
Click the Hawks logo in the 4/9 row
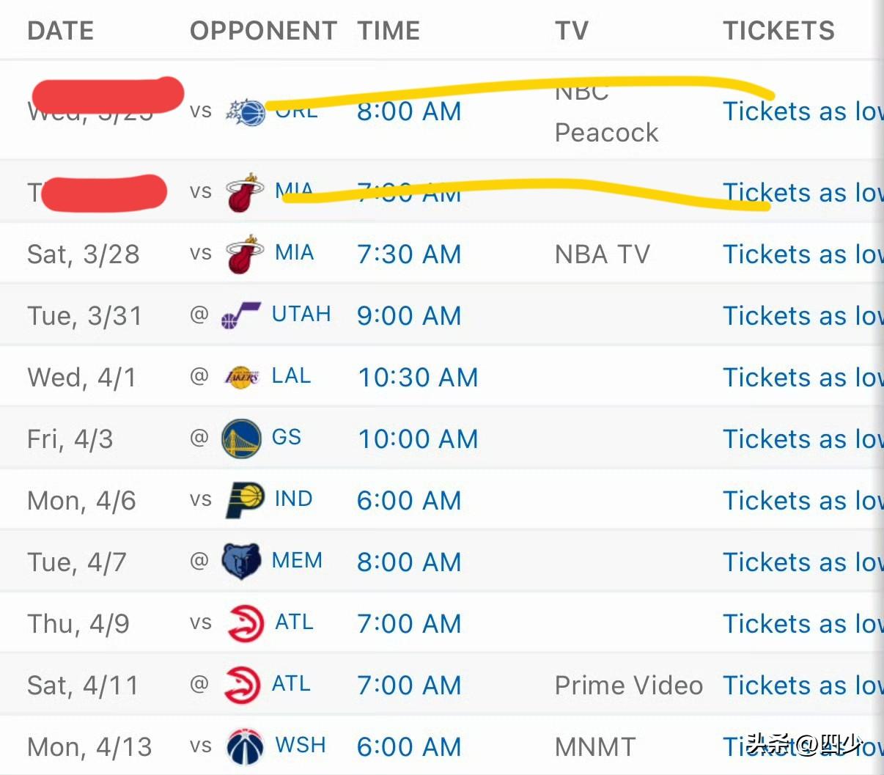point(245,623)
